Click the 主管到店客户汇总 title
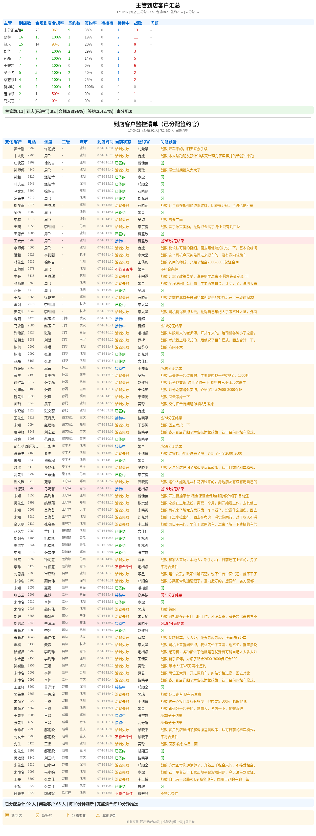The height and width of the screenshot is (836, 316). tap(158, 5)
